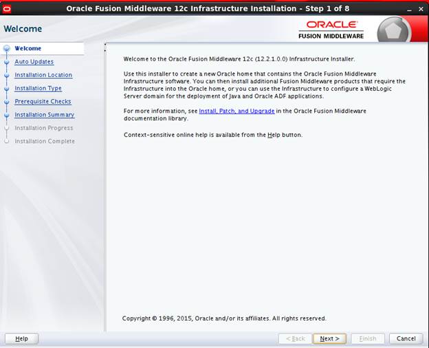Screen dimensions: 429x348
Task: Jump to the Installation Location step
Action: pyautogui.click(x=43, y=75)
